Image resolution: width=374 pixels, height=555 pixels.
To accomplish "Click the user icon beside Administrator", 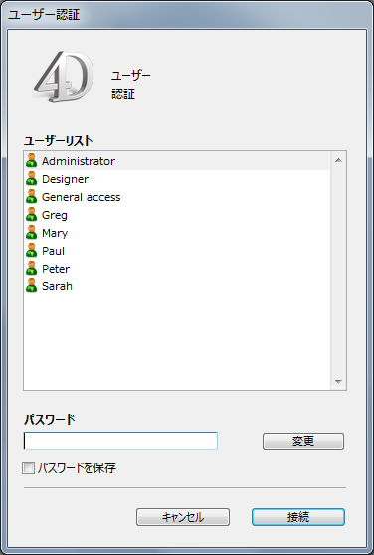I will [32, 161].
